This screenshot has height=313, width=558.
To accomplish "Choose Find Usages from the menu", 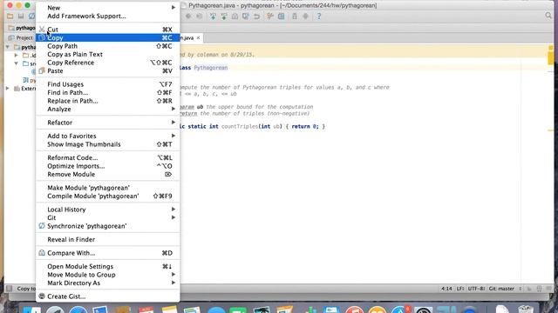I will click(x=107, y=84).
